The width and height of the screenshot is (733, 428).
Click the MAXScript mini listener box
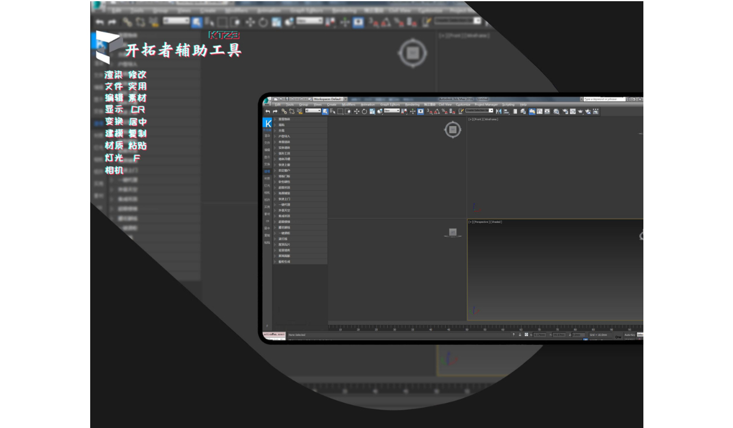[x=274, y=335]
